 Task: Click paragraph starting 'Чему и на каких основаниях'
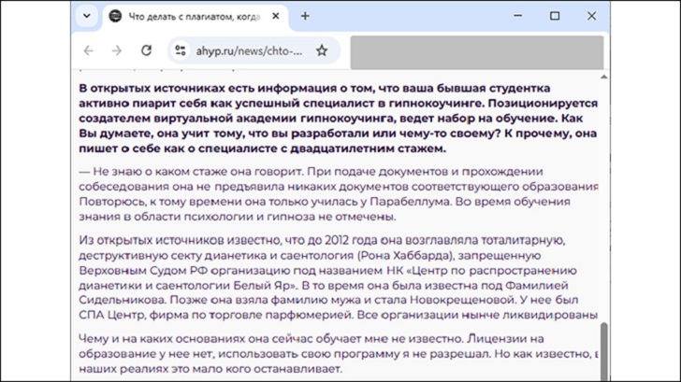coord(337,354)
